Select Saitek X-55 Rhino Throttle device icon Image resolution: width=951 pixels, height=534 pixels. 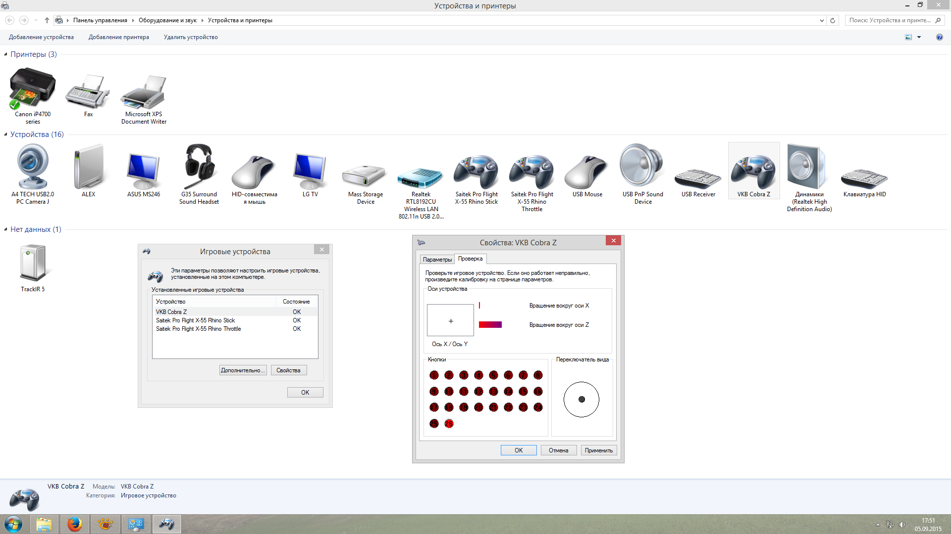tap(532, 172)
